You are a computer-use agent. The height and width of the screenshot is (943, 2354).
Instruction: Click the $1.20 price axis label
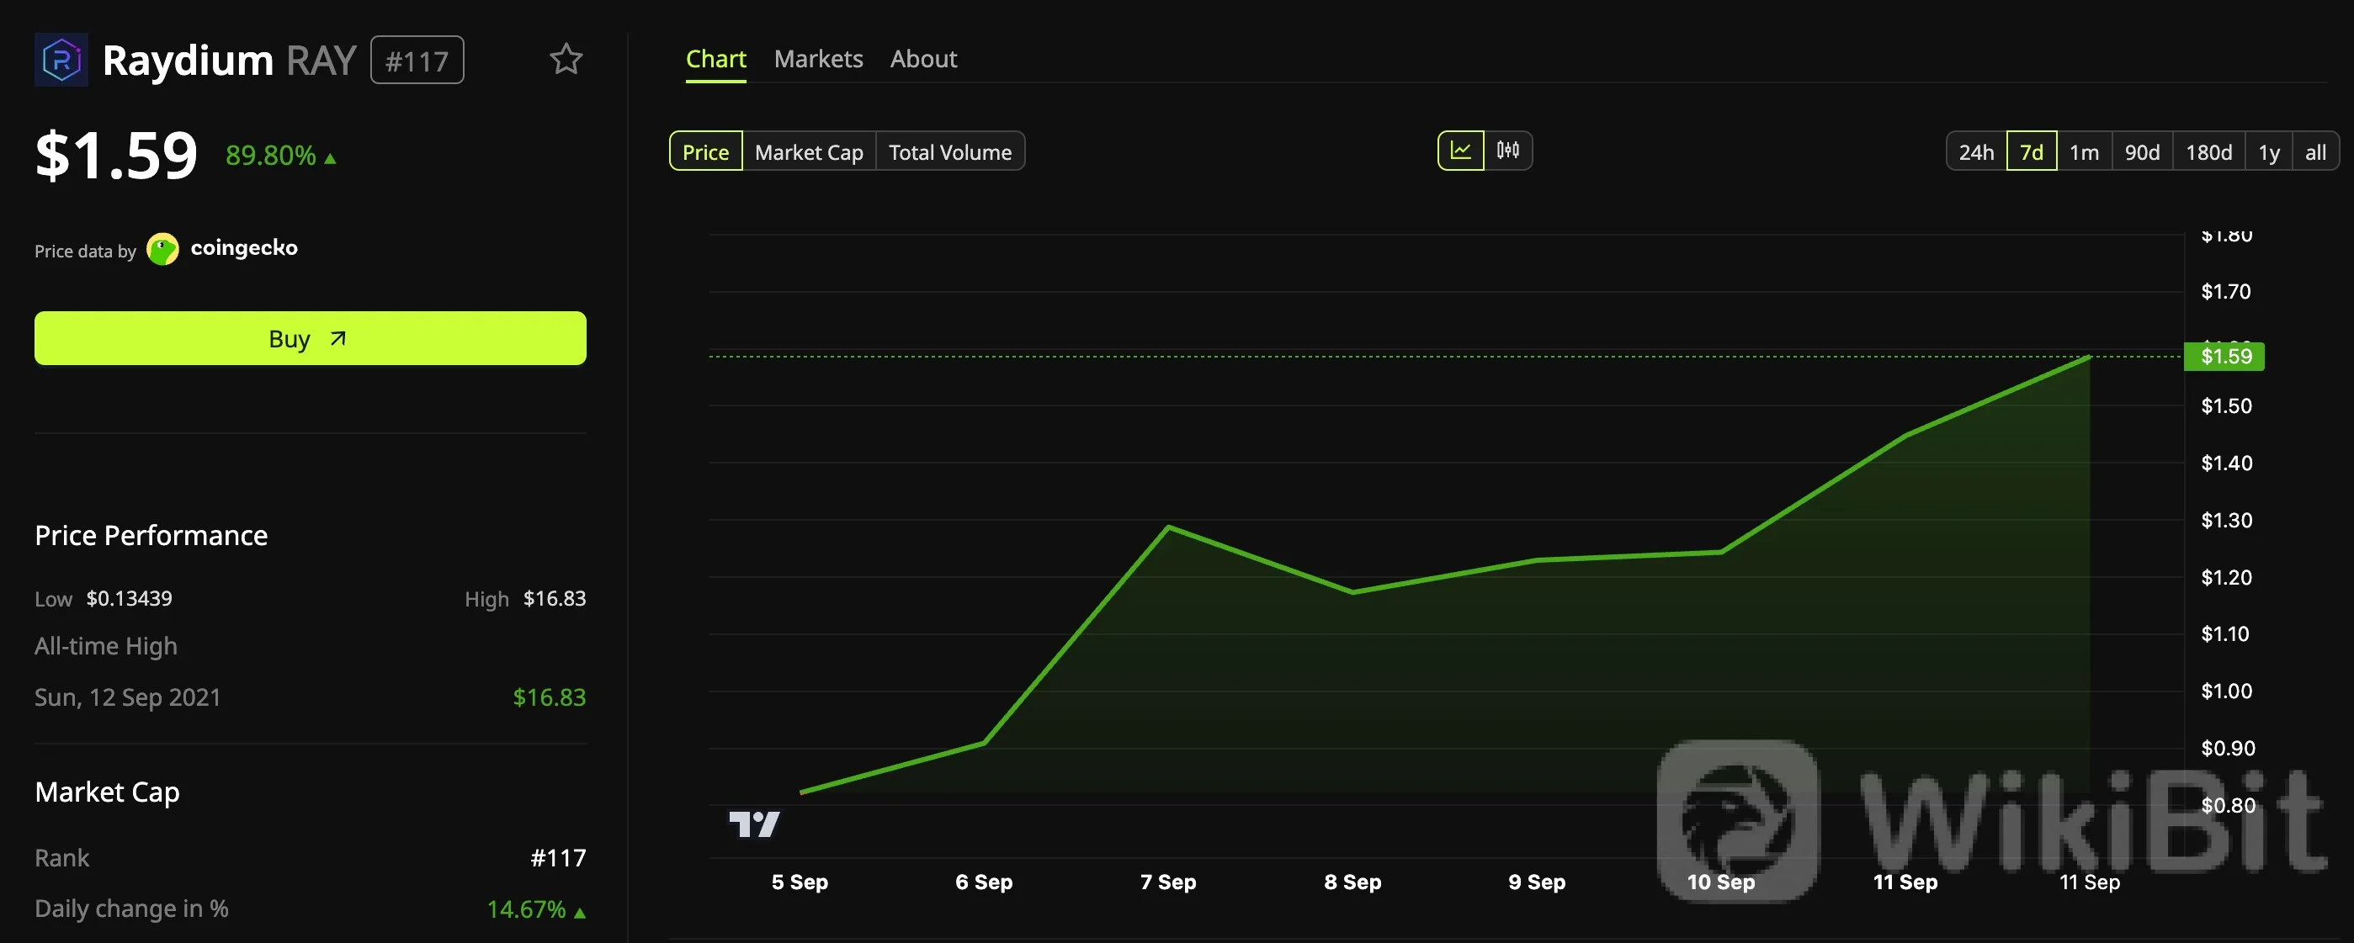point(2226,578)
